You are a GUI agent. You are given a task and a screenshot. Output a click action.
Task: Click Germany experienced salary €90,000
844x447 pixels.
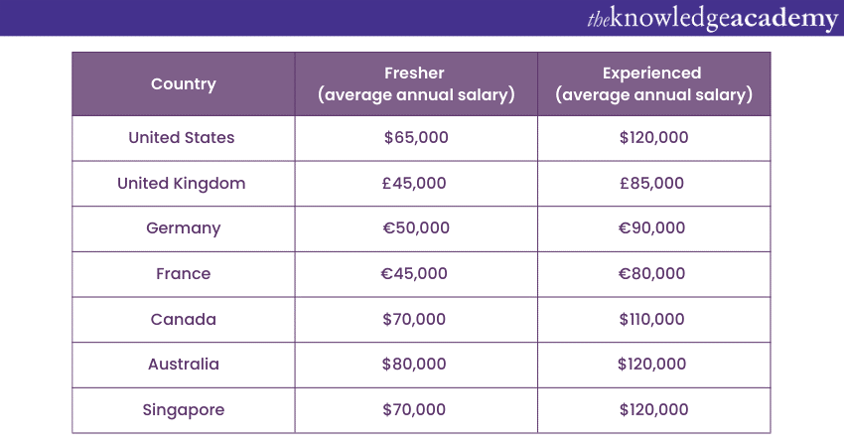651,228
